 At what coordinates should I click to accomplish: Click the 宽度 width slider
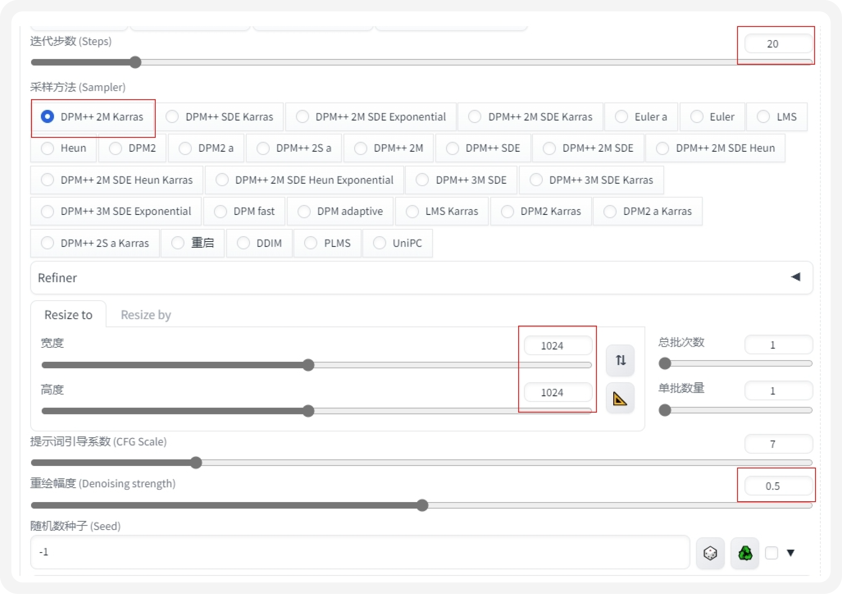click(317, 365)
